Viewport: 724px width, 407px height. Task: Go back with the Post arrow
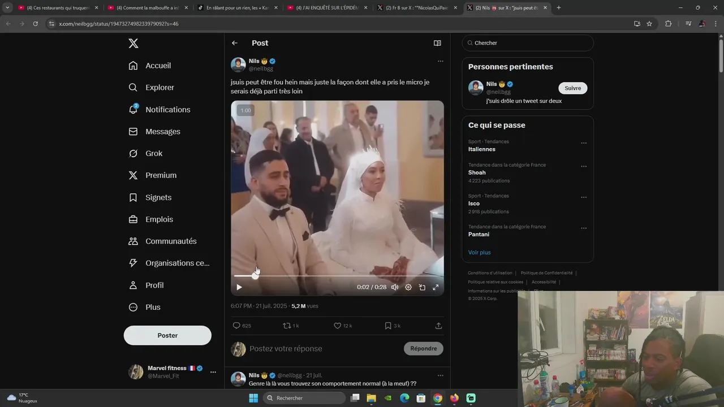pyautogui.click(x=235, y=43)
